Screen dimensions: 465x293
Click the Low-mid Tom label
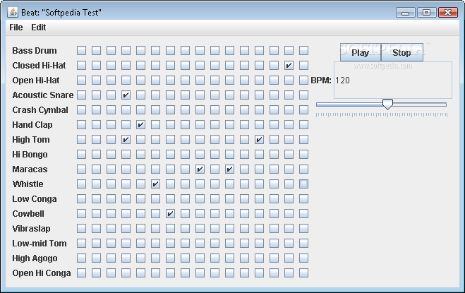(x=40, y=244)
